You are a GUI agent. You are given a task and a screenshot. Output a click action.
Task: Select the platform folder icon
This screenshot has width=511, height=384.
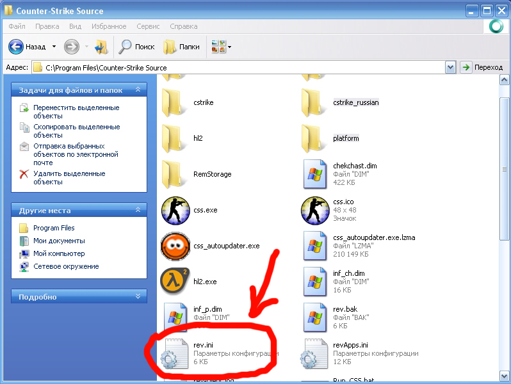[x=312, y=138]
